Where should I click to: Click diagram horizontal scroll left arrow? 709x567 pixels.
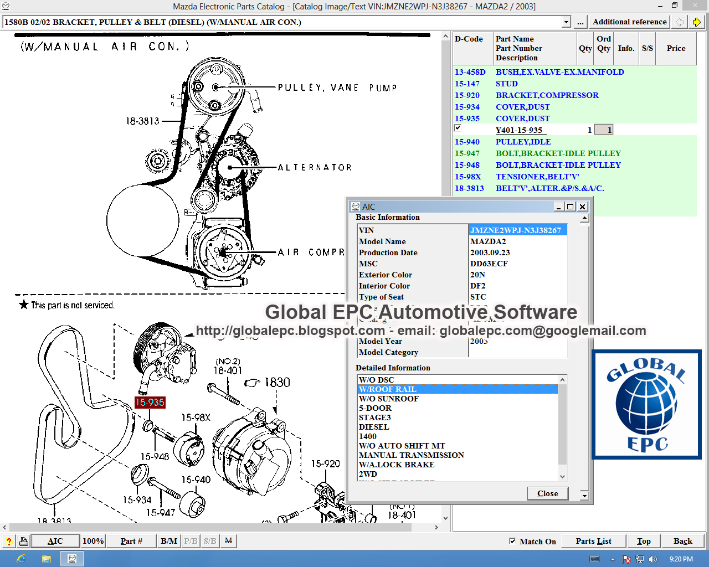coord(4,527)
